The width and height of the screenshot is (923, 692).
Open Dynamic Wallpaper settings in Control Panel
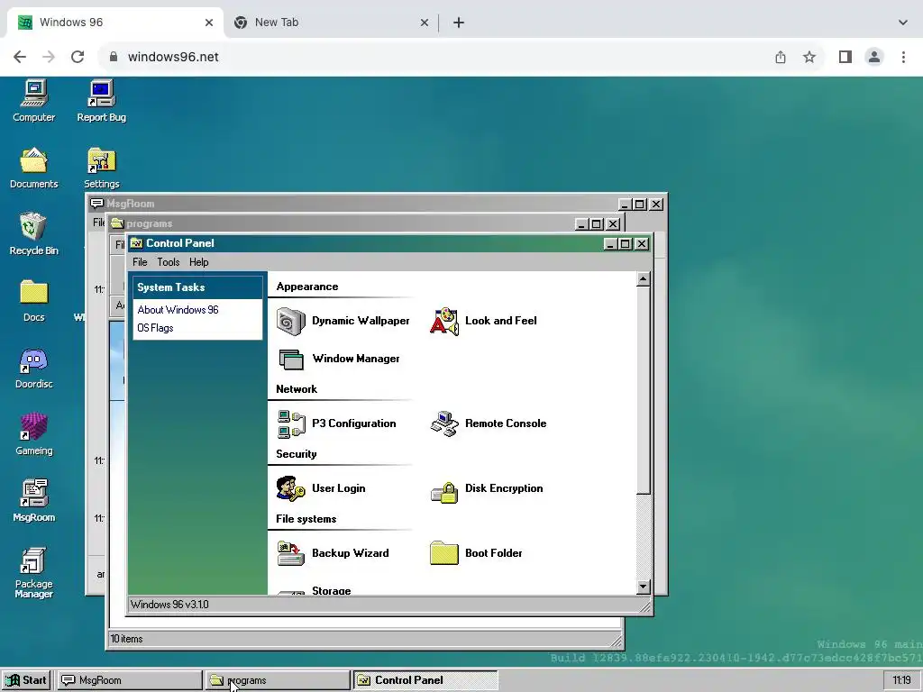point(343,321)
